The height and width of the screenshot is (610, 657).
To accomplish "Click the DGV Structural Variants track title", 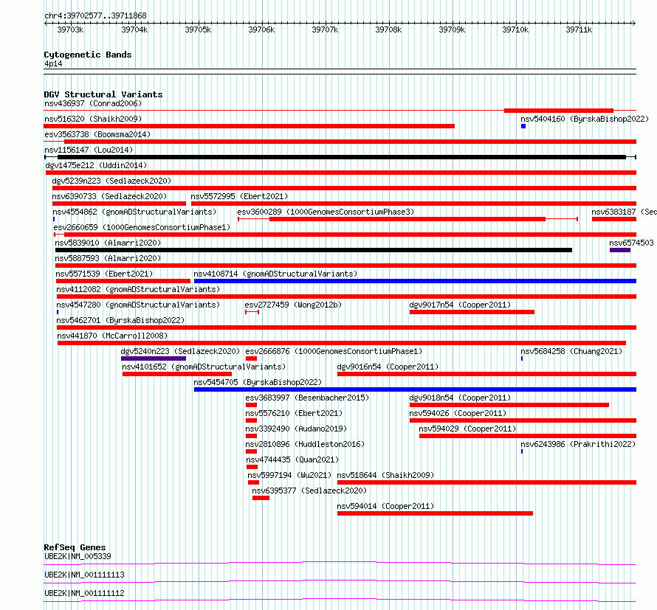I will tap(103, 94).
